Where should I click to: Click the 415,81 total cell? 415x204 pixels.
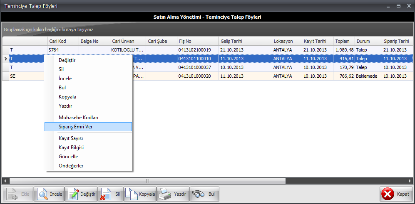344,59
